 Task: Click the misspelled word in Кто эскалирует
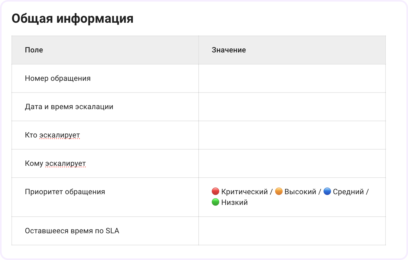coord(60,135)
